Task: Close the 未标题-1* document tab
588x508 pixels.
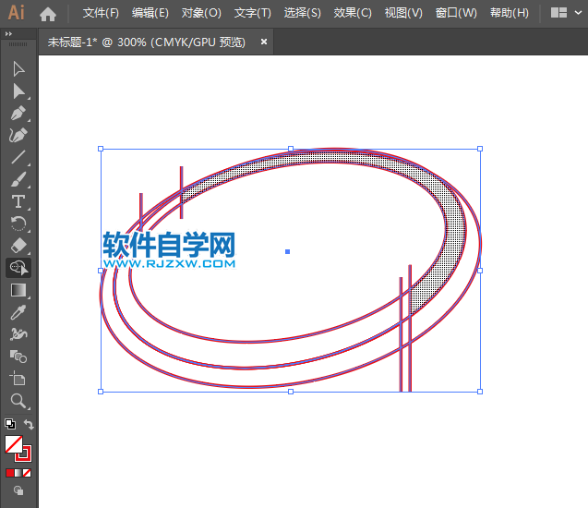Action: tap(264, 42)
